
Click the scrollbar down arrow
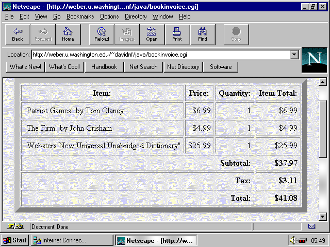pyautogui.click(x=323, y=216)
